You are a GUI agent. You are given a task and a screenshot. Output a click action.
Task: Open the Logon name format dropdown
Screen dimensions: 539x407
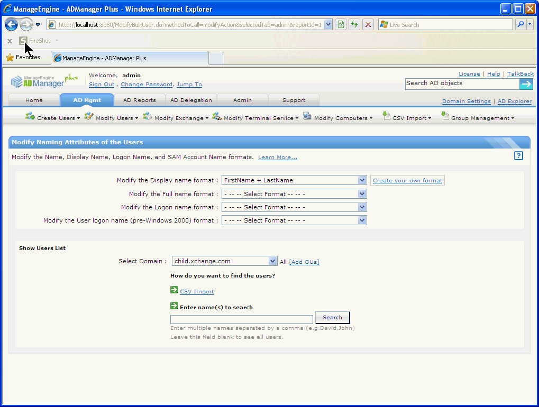(362, 207)
